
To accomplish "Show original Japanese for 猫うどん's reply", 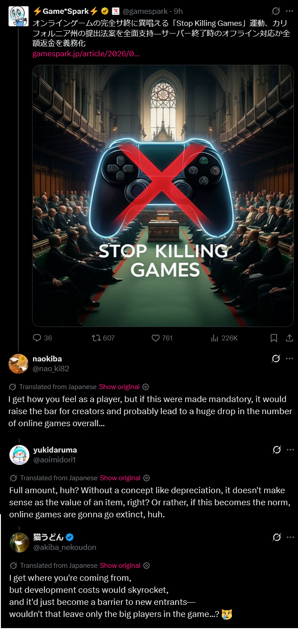I will click(120, 566).
